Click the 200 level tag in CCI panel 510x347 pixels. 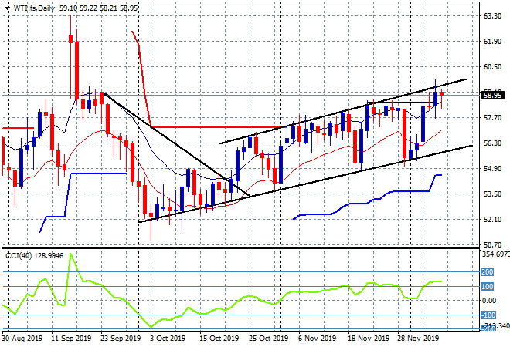(x=488, y=271)
